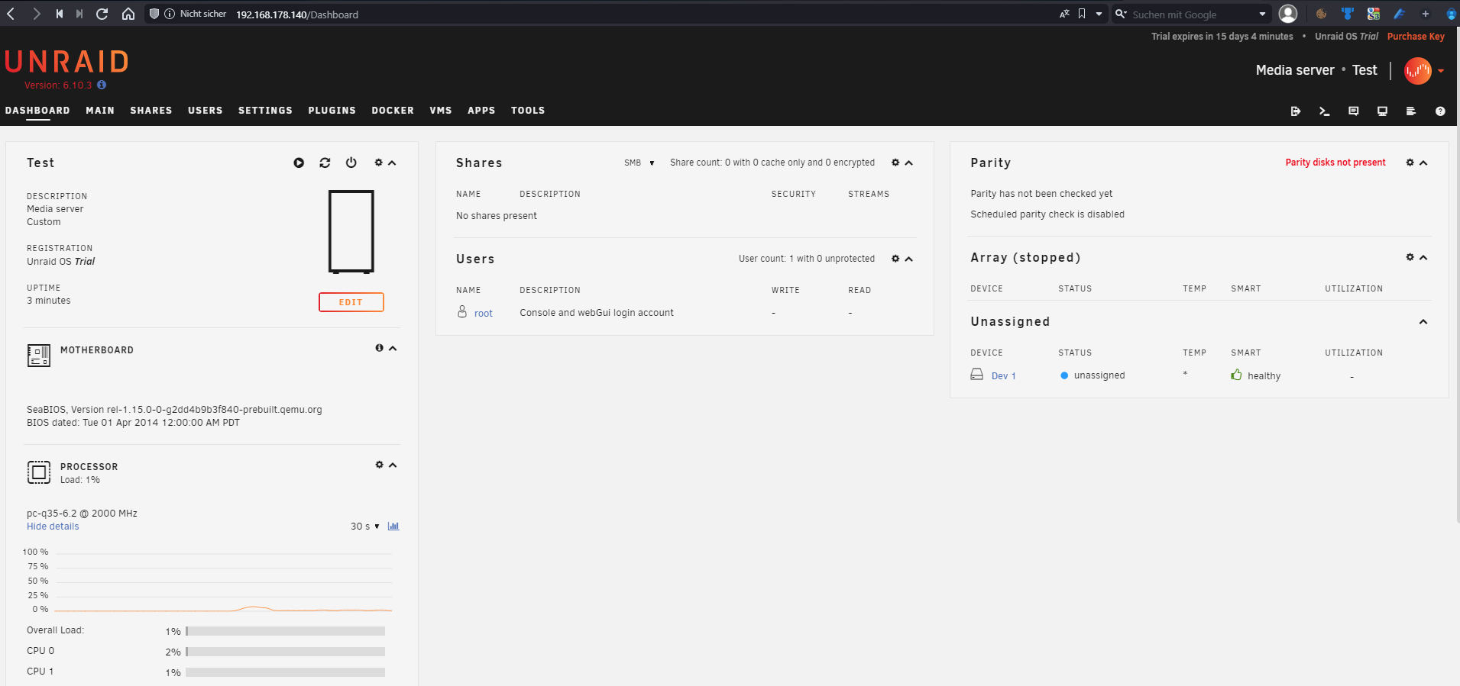Viewport: 1460px width, 686px height.
Task: Collapse the Unassigned section
Action: [1423, 321]
